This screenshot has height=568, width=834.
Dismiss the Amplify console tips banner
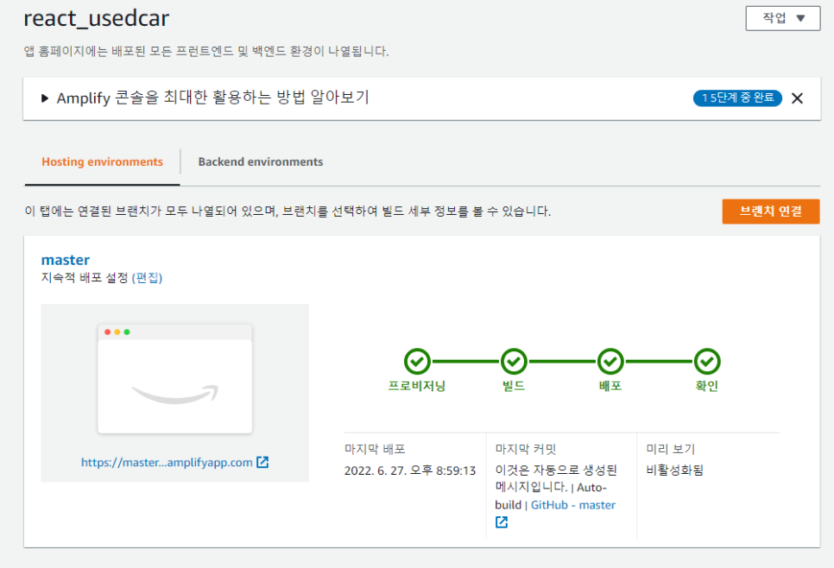point(797,98)
